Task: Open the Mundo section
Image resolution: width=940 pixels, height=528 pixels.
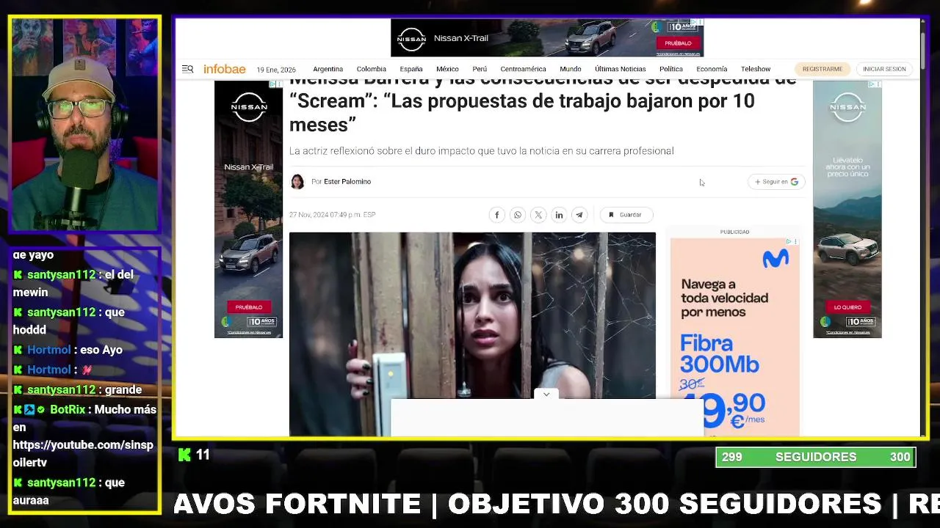Action: (571, 69)
